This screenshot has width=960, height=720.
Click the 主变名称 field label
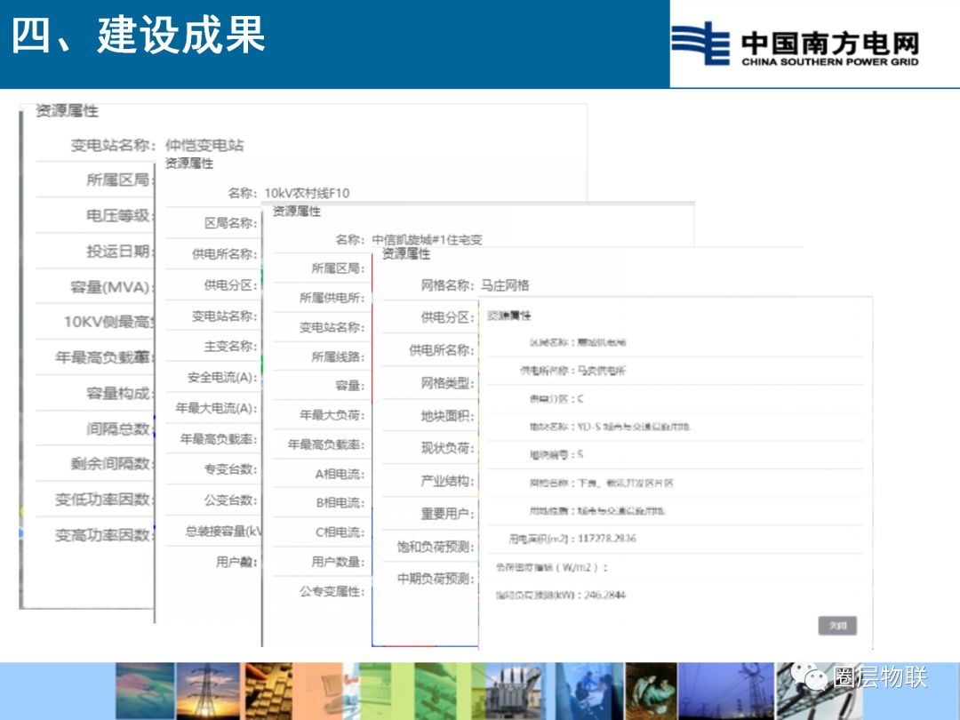231,346
